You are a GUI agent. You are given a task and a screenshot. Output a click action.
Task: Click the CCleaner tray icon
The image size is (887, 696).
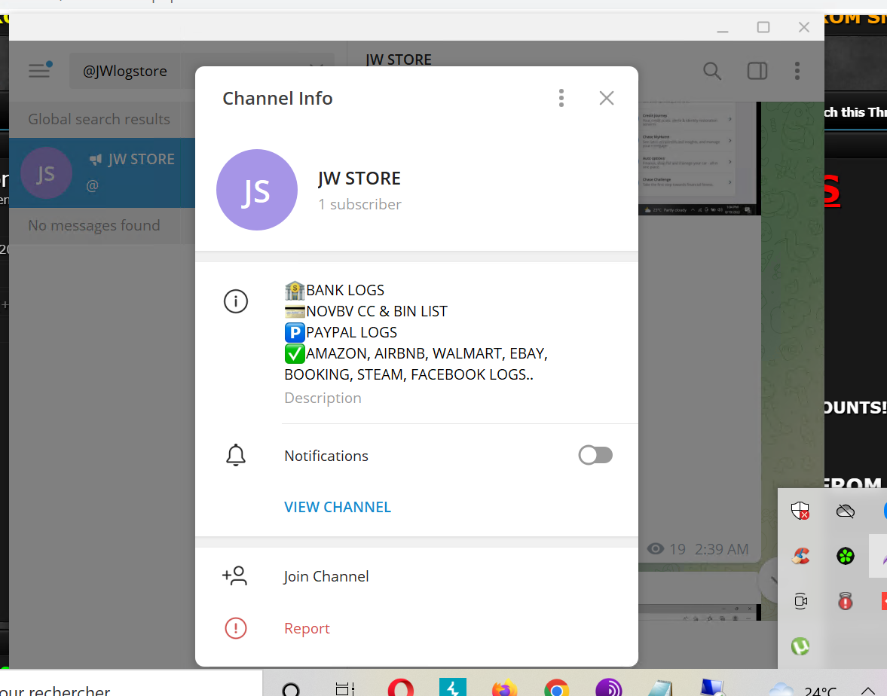click(x=800, y=557)
